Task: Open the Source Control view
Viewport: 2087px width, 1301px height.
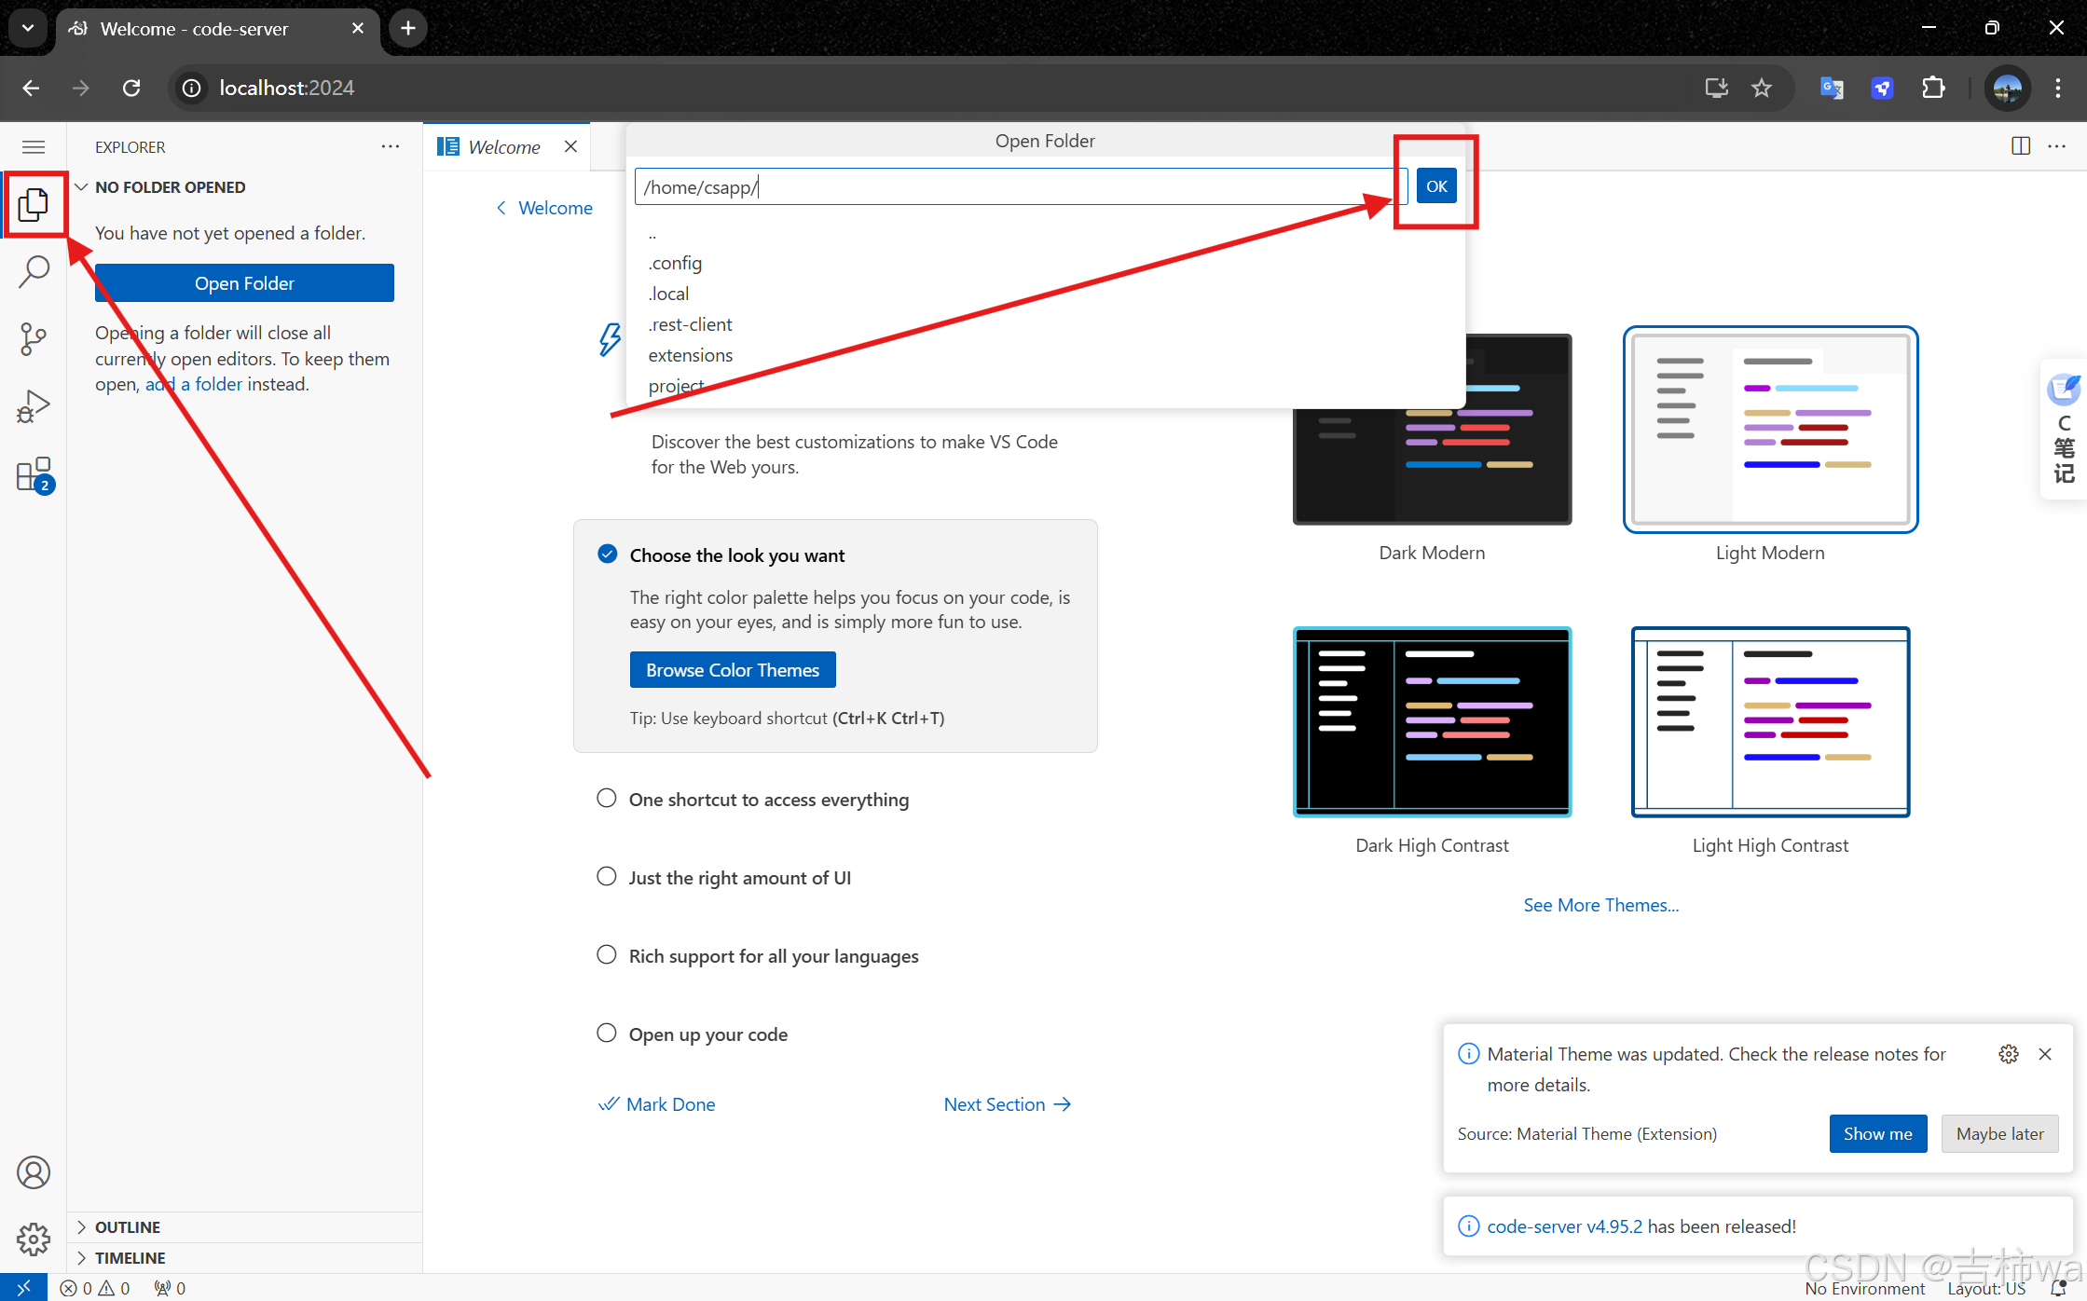Action: click(x=34, y=338)
